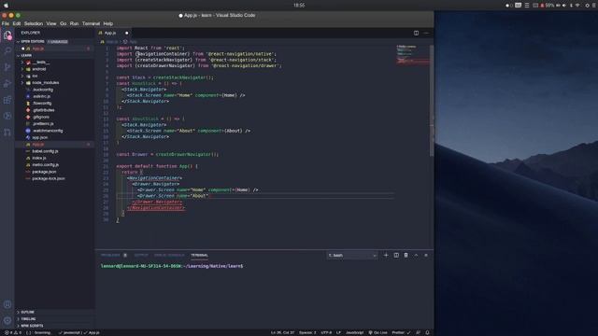Open the Accounts icon in activity bar
This screenshot has height=336, width=598.
tap(7, 304)
